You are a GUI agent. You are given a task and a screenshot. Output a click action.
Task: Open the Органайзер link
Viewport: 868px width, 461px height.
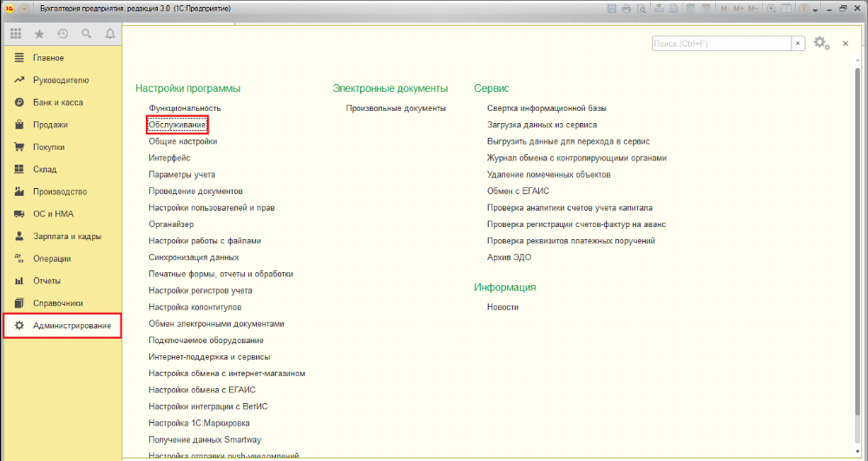171,224
